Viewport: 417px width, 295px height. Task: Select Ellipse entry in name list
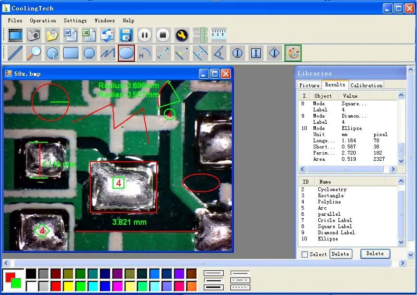(x=328, y=239)
